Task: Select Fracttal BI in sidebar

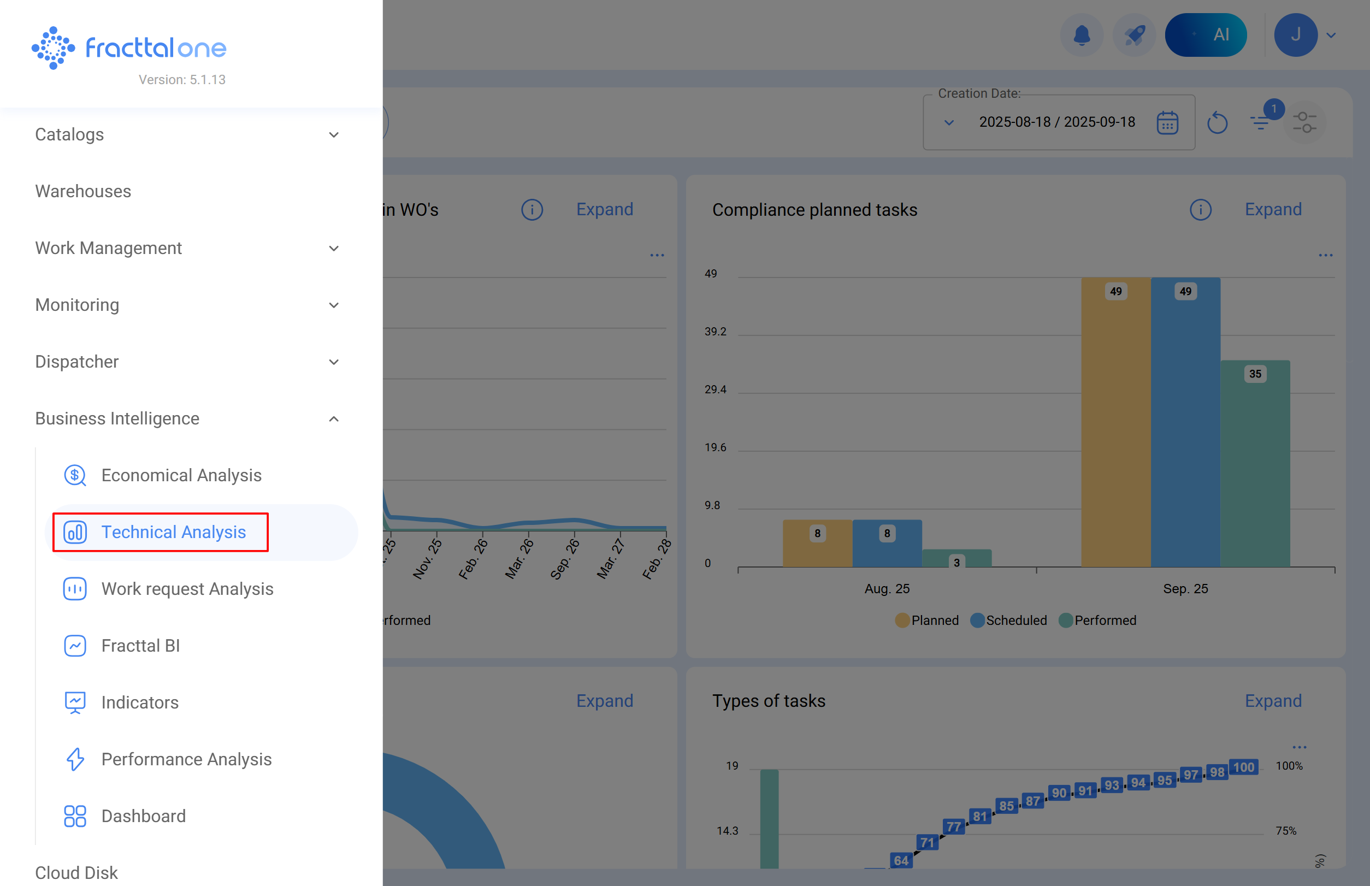Action: (x=140, y=646)
